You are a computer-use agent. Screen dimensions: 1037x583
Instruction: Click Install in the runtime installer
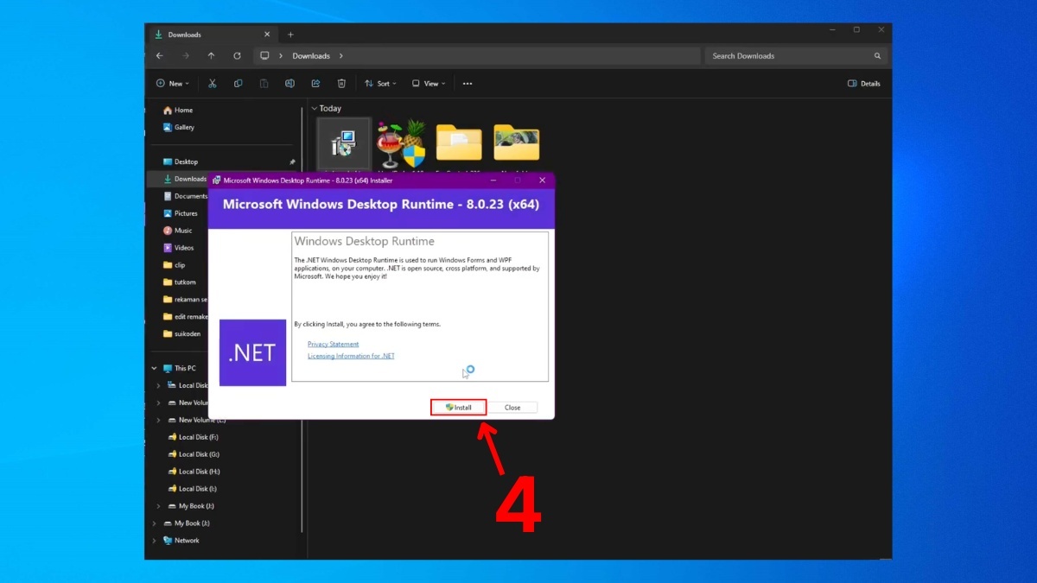pos(459,408)
